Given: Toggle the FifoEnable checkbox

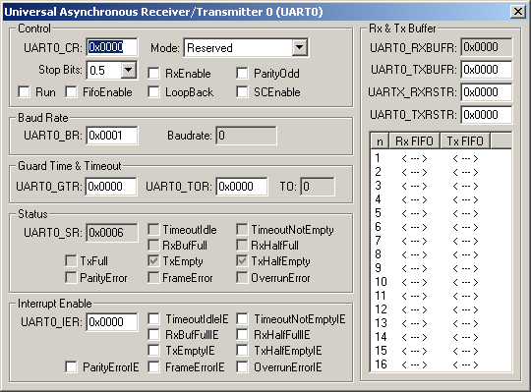Looking at the screenshot, I should point(71,91).
